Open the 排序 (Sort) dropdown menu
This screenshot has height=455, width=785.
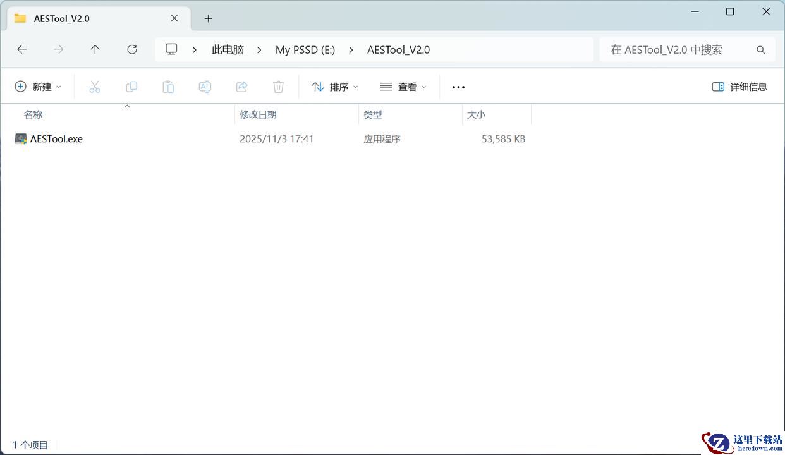[x=335, y=87]
